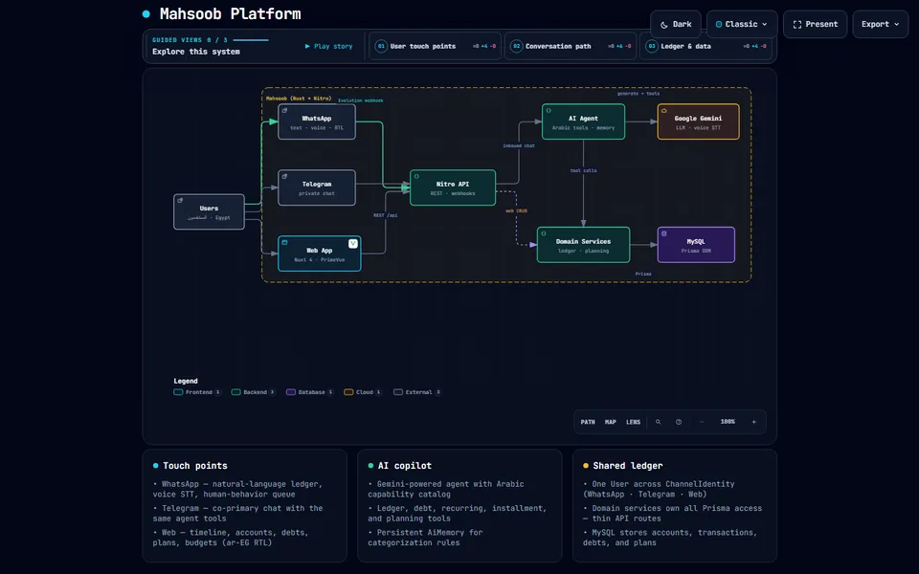Open guided view 02 Conversation path
919x574 pixels.
[x=571, y=46]
